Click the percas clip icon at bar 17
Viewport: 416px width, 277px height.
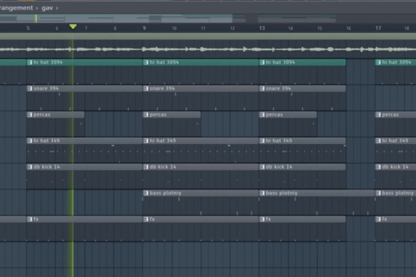tap(378, 115)
